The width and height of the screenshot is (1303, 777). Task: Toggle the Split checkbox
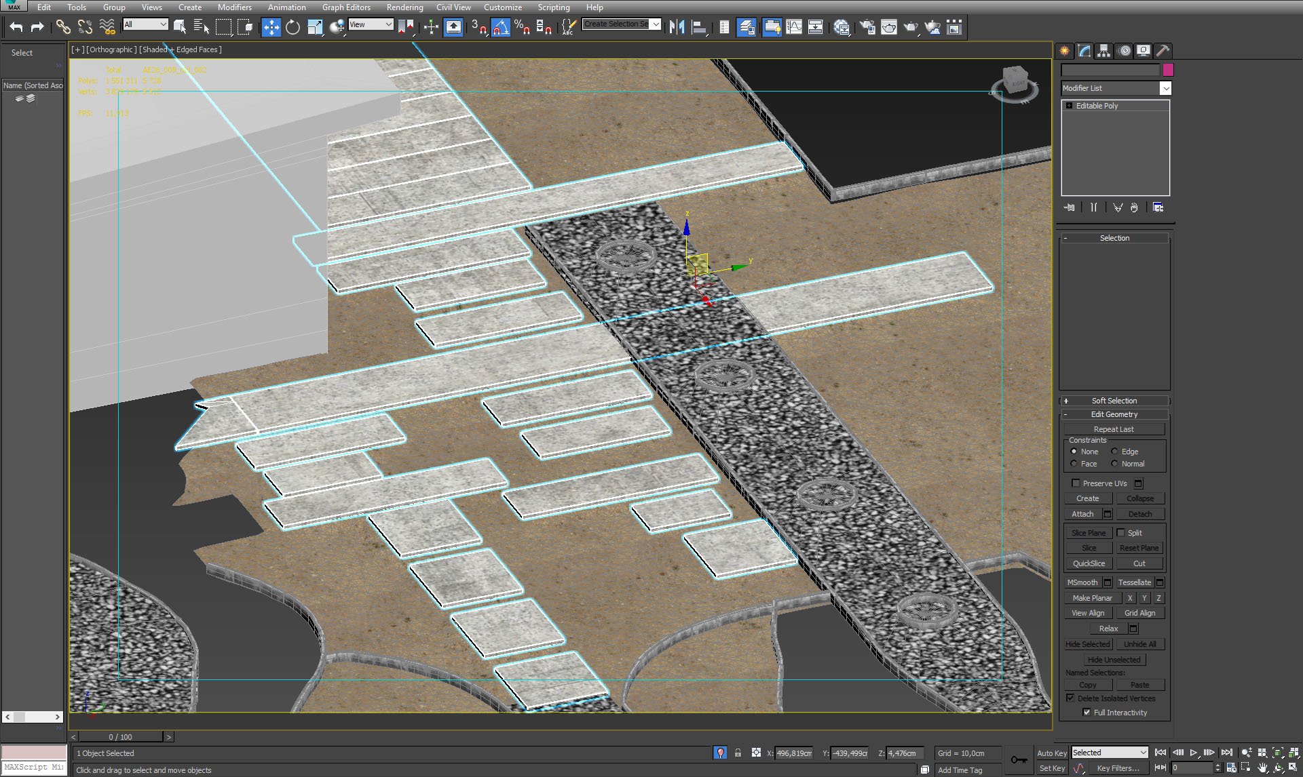pyautogui.click(x=1121, y=533)
